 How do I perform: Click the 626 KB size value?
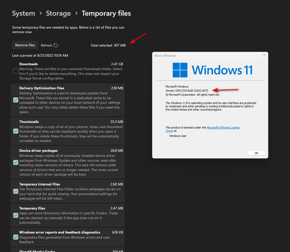click(118, 232)
